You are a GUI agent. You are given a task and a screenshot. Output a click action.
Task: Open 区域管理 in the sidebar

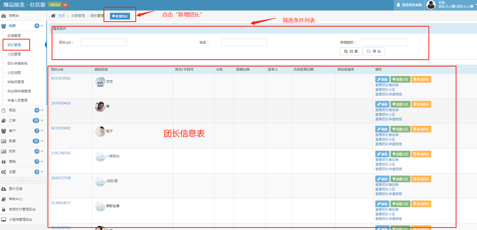14,36
